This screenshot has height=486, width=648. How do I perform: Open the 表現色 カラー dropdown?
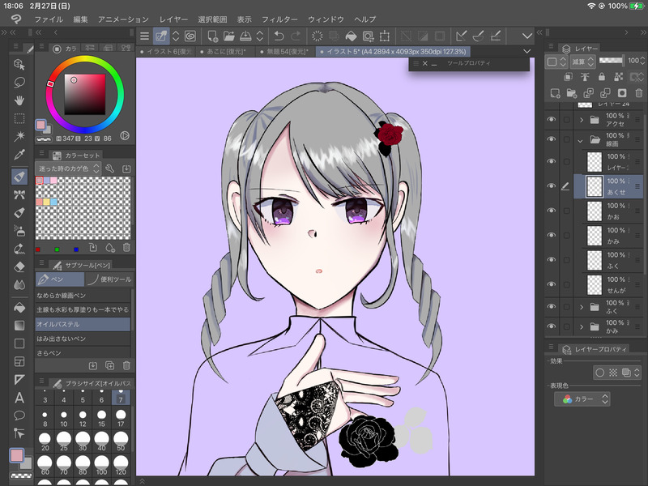(582, 399)
